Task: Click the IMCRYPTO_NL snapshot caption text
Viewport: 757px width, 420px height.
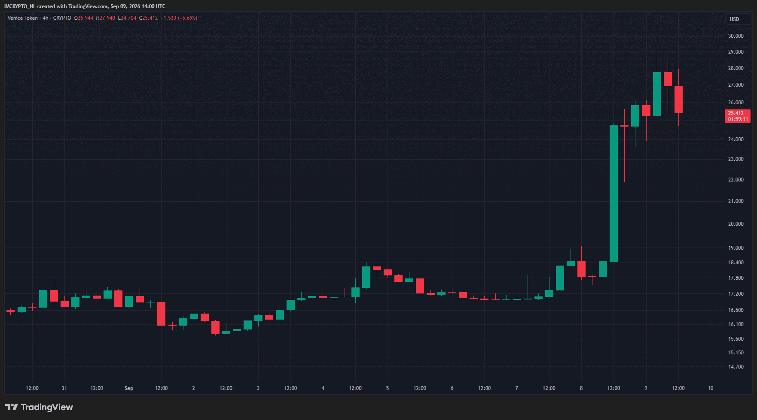Action: 85,6
